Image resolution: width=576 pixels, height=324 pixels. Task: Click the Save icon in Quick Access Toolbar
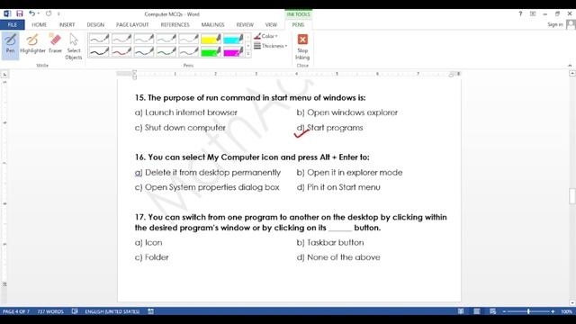20,13
